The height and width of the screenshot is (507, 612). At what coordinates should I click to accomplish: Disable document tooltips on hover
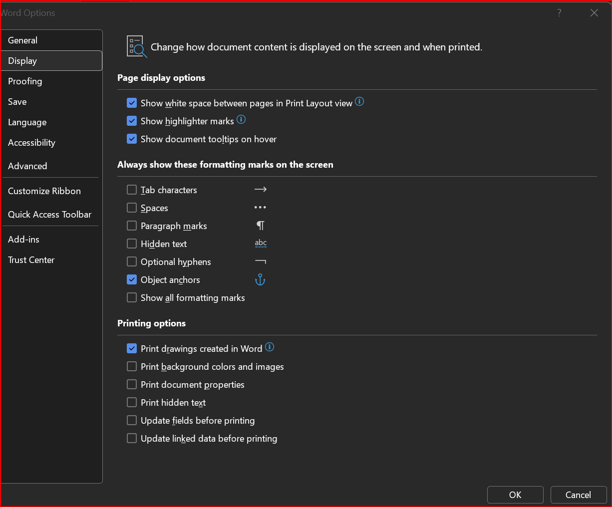point(132,139)
